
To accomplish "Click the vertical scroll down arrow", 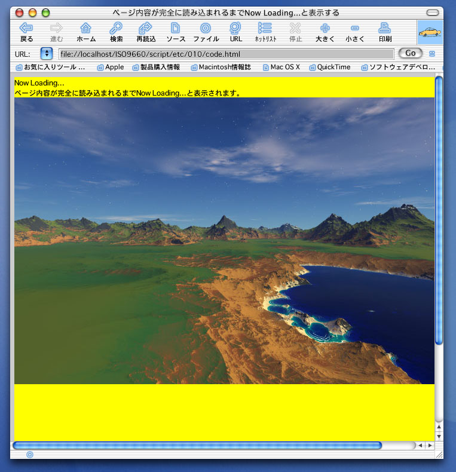I will tap(439, 437).
